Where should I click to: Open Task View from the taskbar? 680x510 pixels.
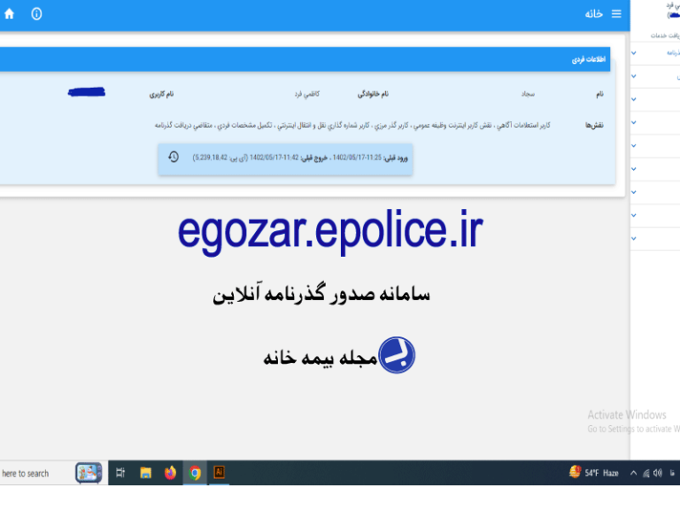120,473
